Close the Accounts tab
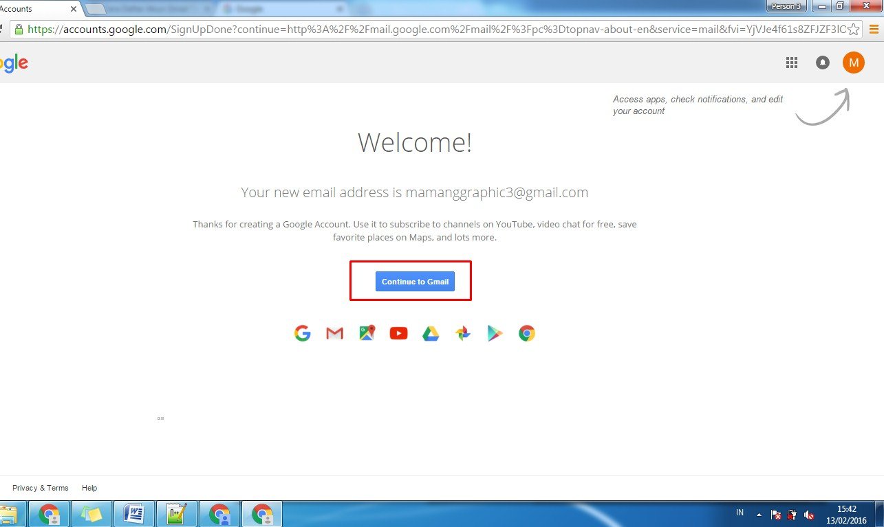The height and width of the screenshot is (527, 884). pyautogui.click(x=74, y=9)
